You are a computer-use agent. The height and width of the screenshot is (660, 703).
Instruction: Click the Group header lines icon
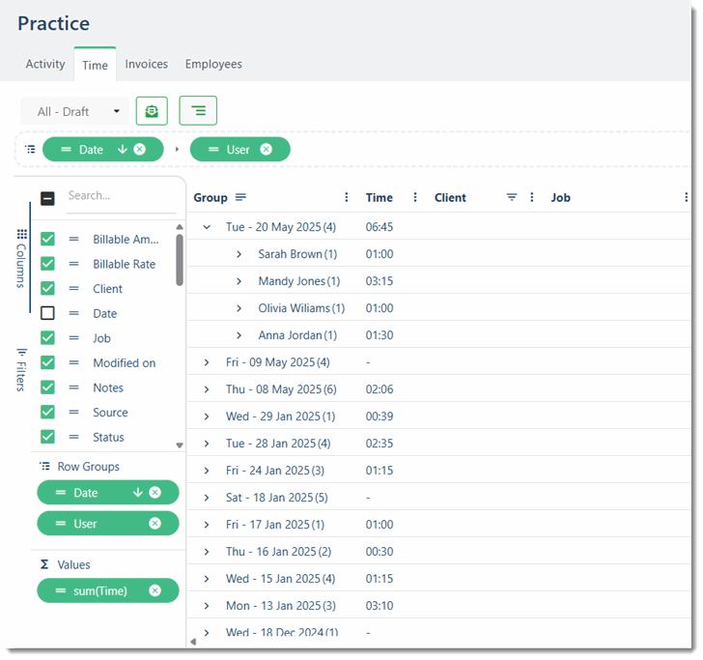coord(240,197)
